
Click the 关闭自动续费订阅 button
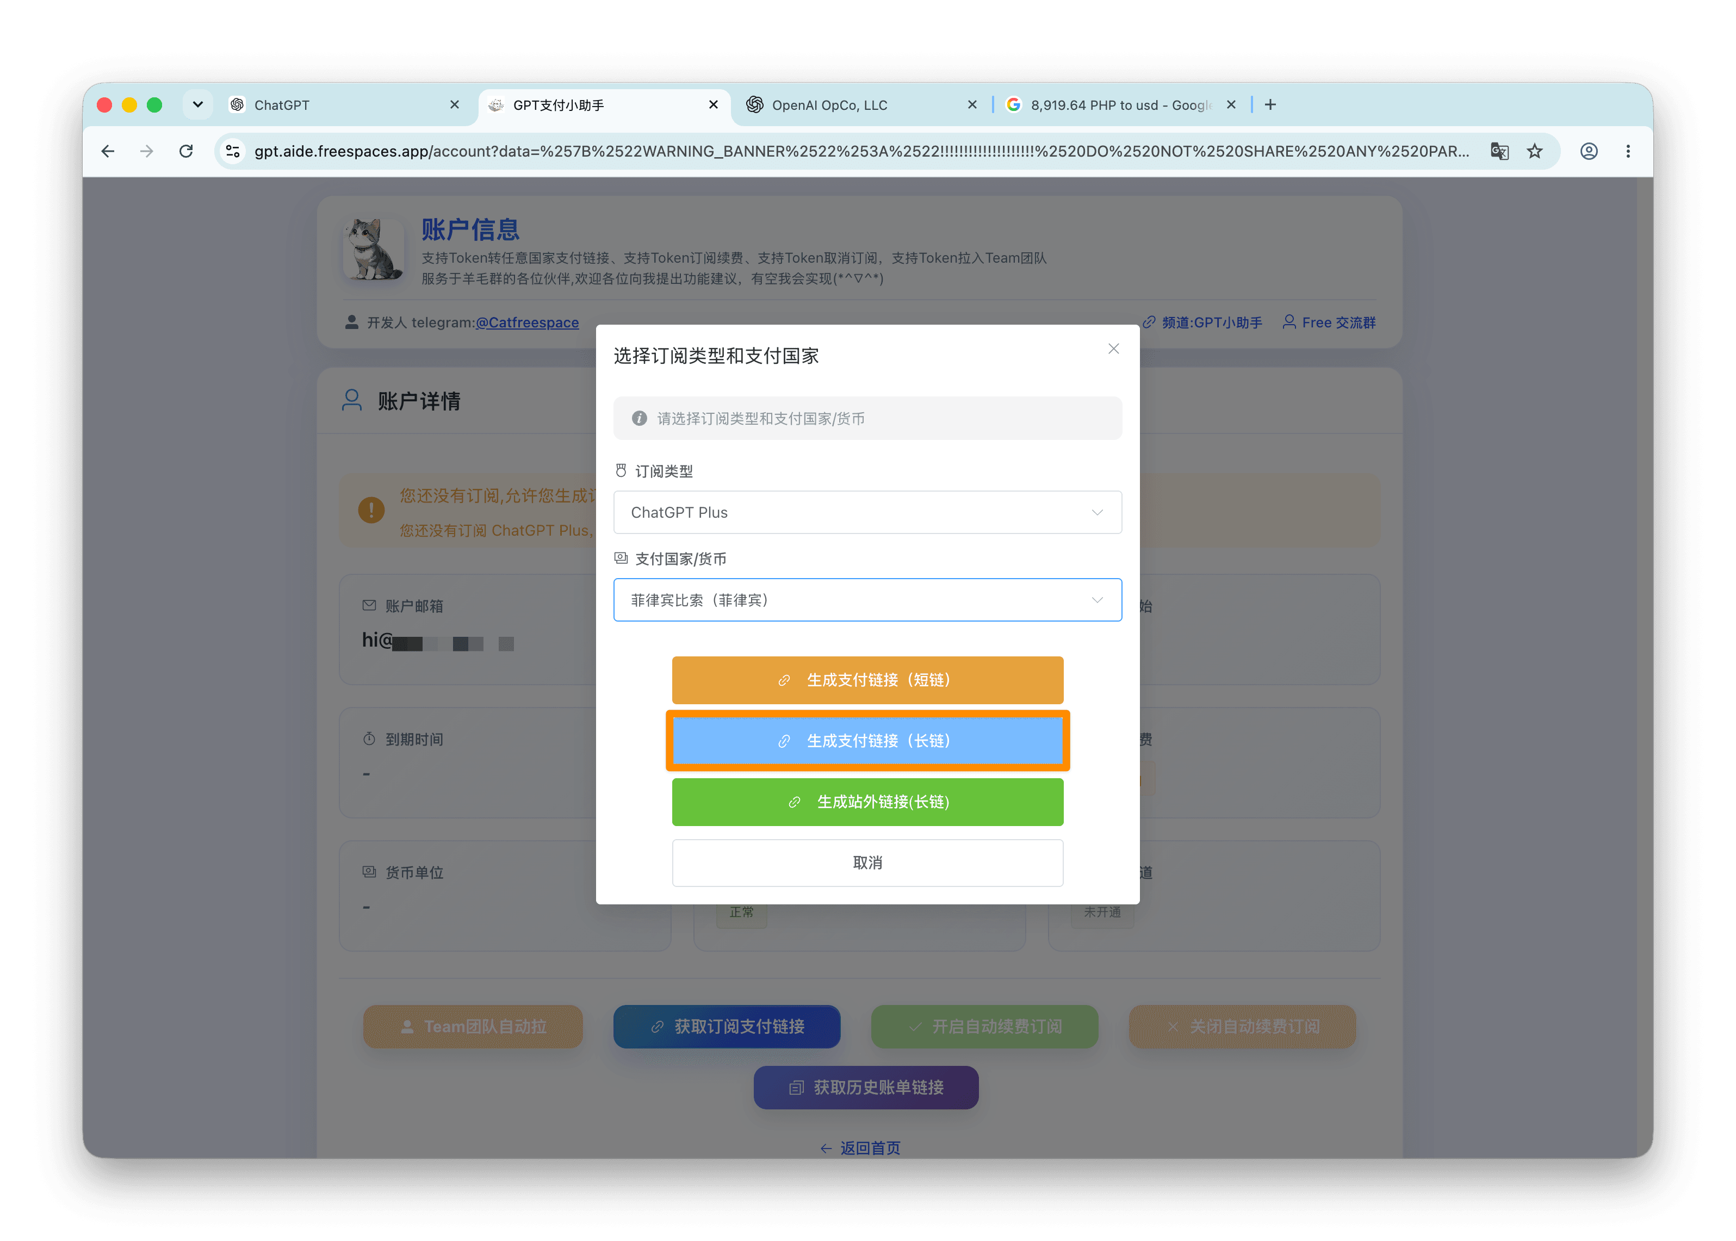[1242, 1026]
